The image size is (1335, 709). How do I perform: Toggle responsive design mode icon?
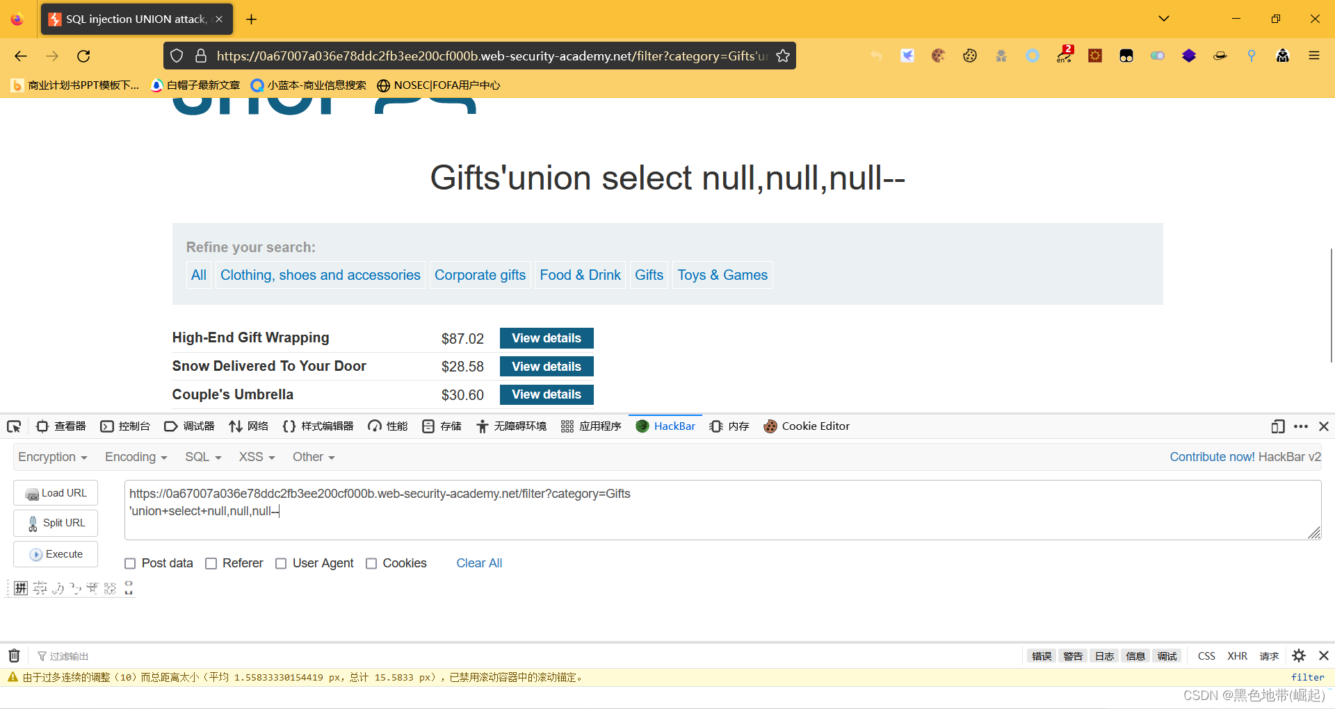click(x=1277, y=426)
